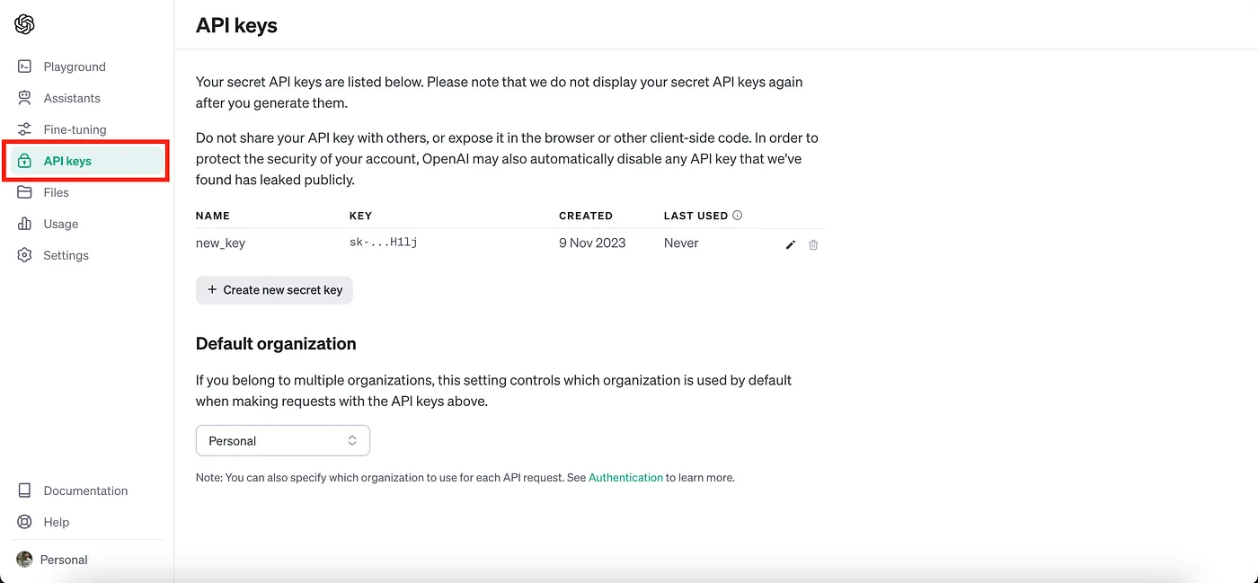Open Documentation from the sidebar
1258x583 pixels.
coord(86,490)
